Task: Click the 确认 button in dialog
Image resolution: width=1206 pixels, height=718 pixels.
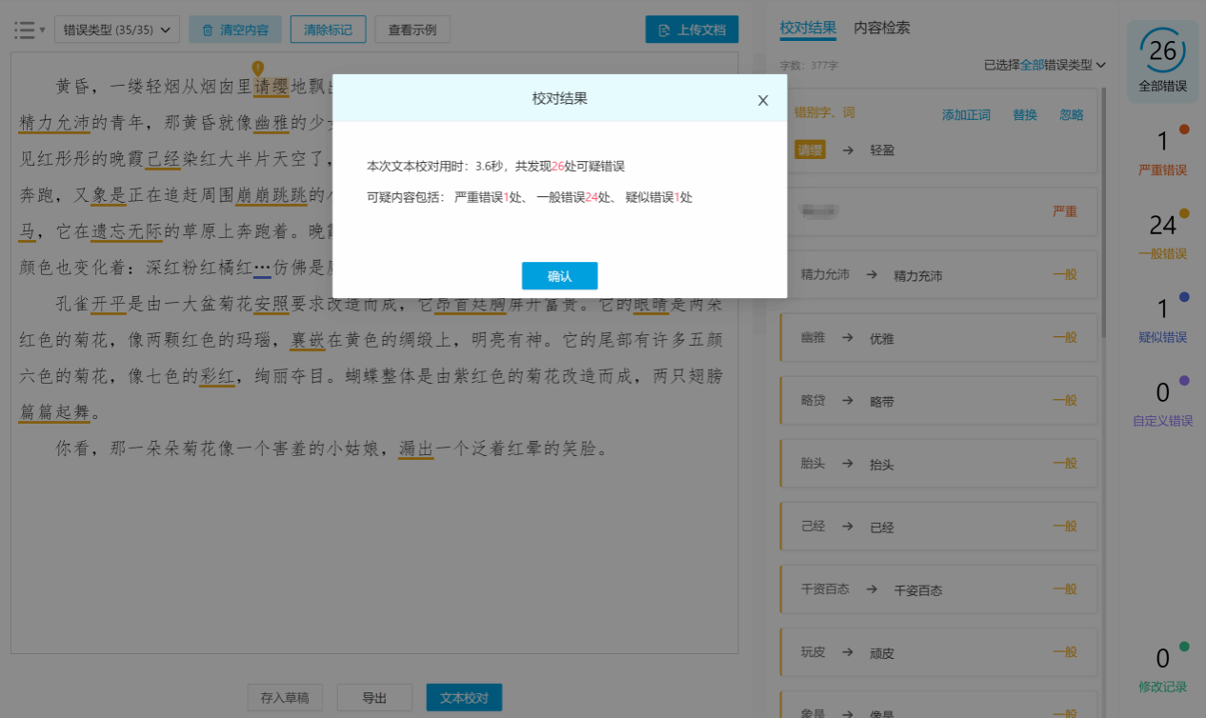Action: (559, 276)
